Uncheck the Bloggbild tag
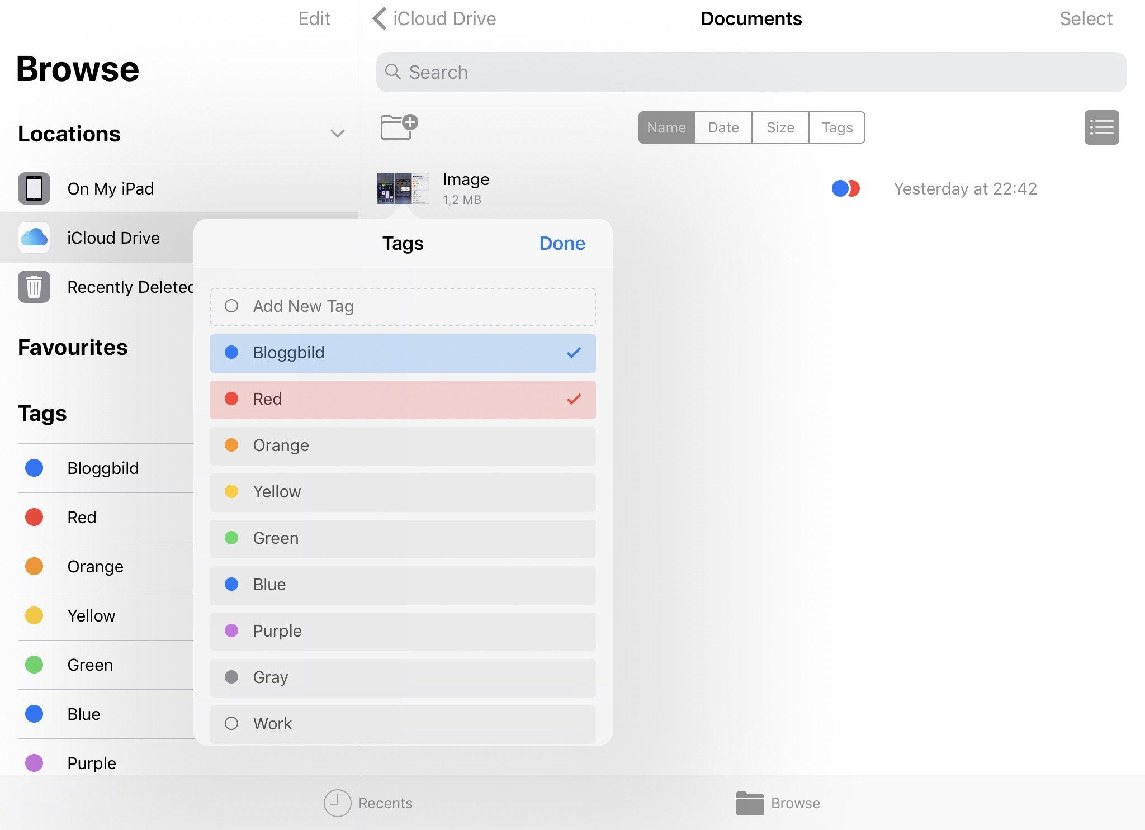Viewport: 1145px width, 830px height. point(403,353)
